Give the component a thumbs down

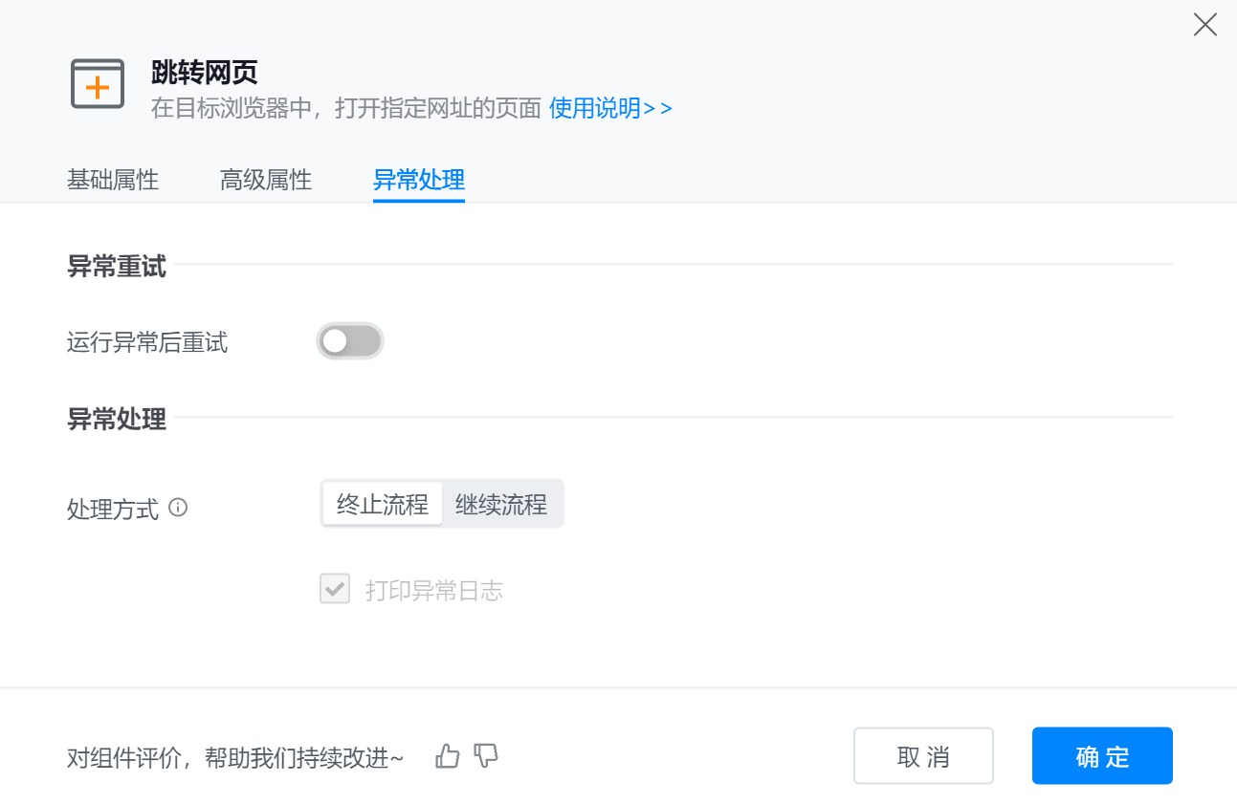click(x=486, y=756)
